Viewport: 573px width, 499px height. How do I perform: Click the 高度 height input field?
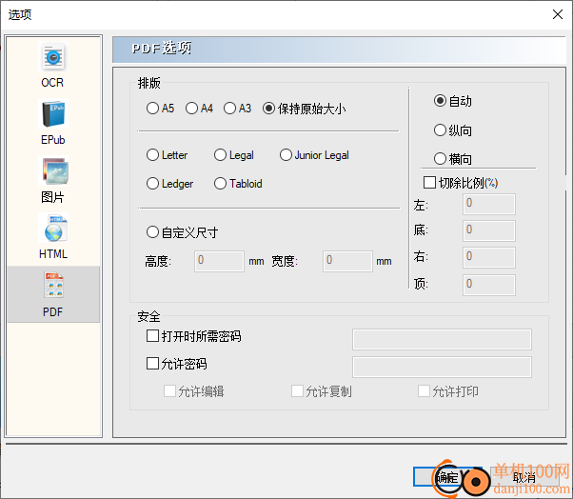(219, 261)
